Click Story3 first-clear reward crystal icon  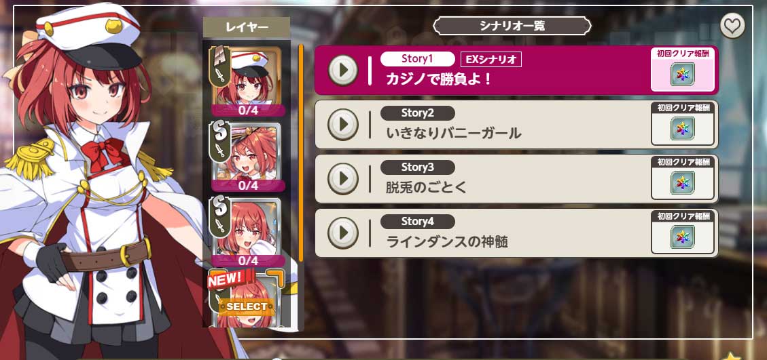682,182
